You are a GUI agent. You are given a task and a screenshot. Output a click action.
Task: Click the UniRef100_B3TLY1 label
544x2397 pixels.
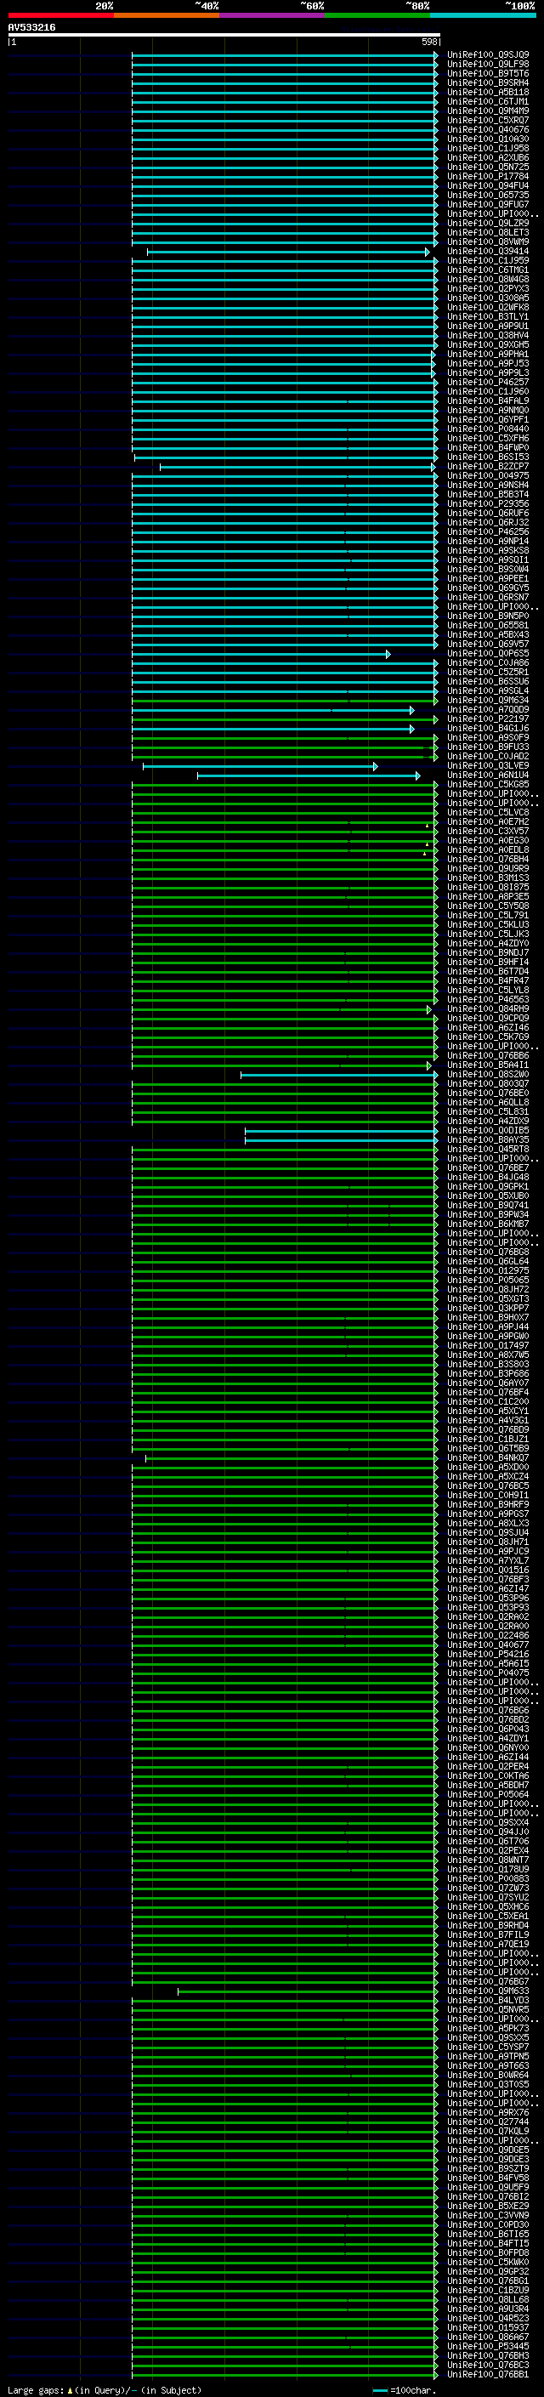[488, 317]
